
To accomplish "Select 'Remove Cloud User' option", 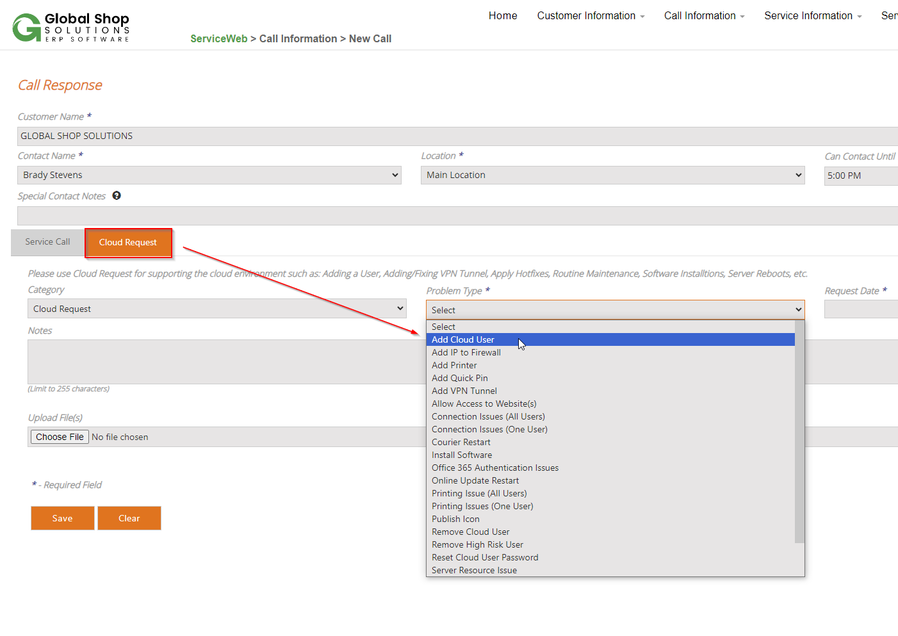I will click(610, 532).
